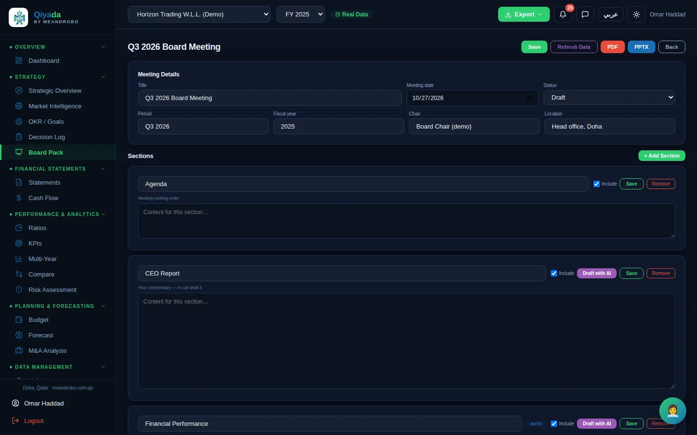Go to Statements in the sidebar

(58, 182)
